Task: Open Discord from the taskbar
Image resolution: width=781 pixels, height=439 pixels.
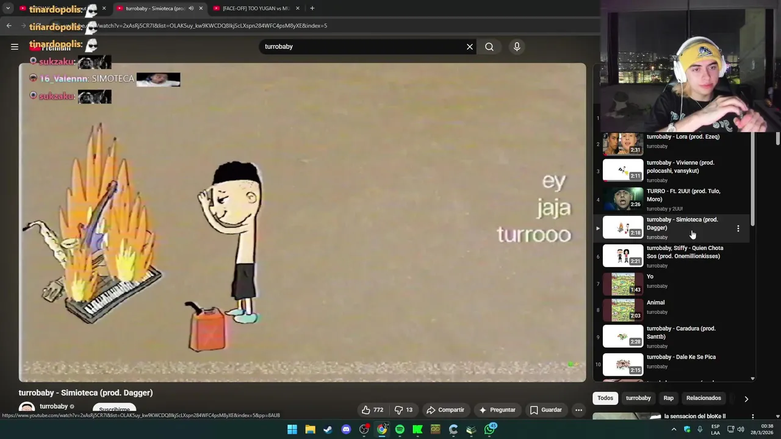Action: tap(346, 429)
